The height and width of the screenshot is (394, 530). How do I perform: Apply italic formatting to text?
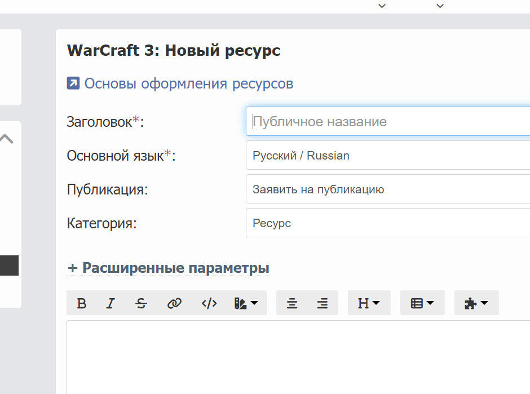pos(111,304)
